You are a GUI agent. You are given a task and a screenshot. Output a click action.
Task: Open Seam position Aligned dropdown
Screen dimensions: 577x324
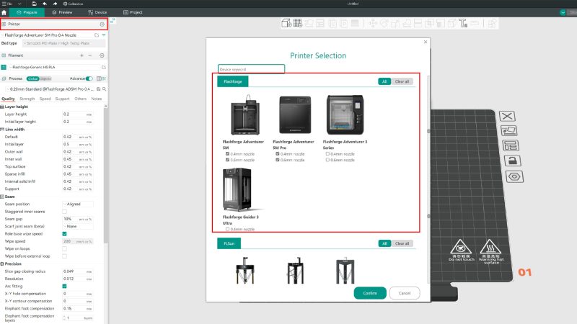point(78,204)
